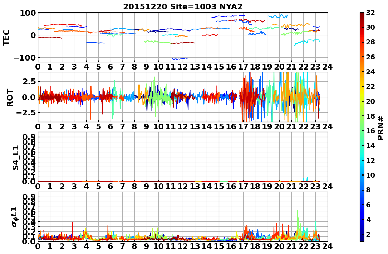Click the 0 tick on TEC y-axis
Image resolution: width=388 pixels, height=254 pixels.
pos(33,35)
